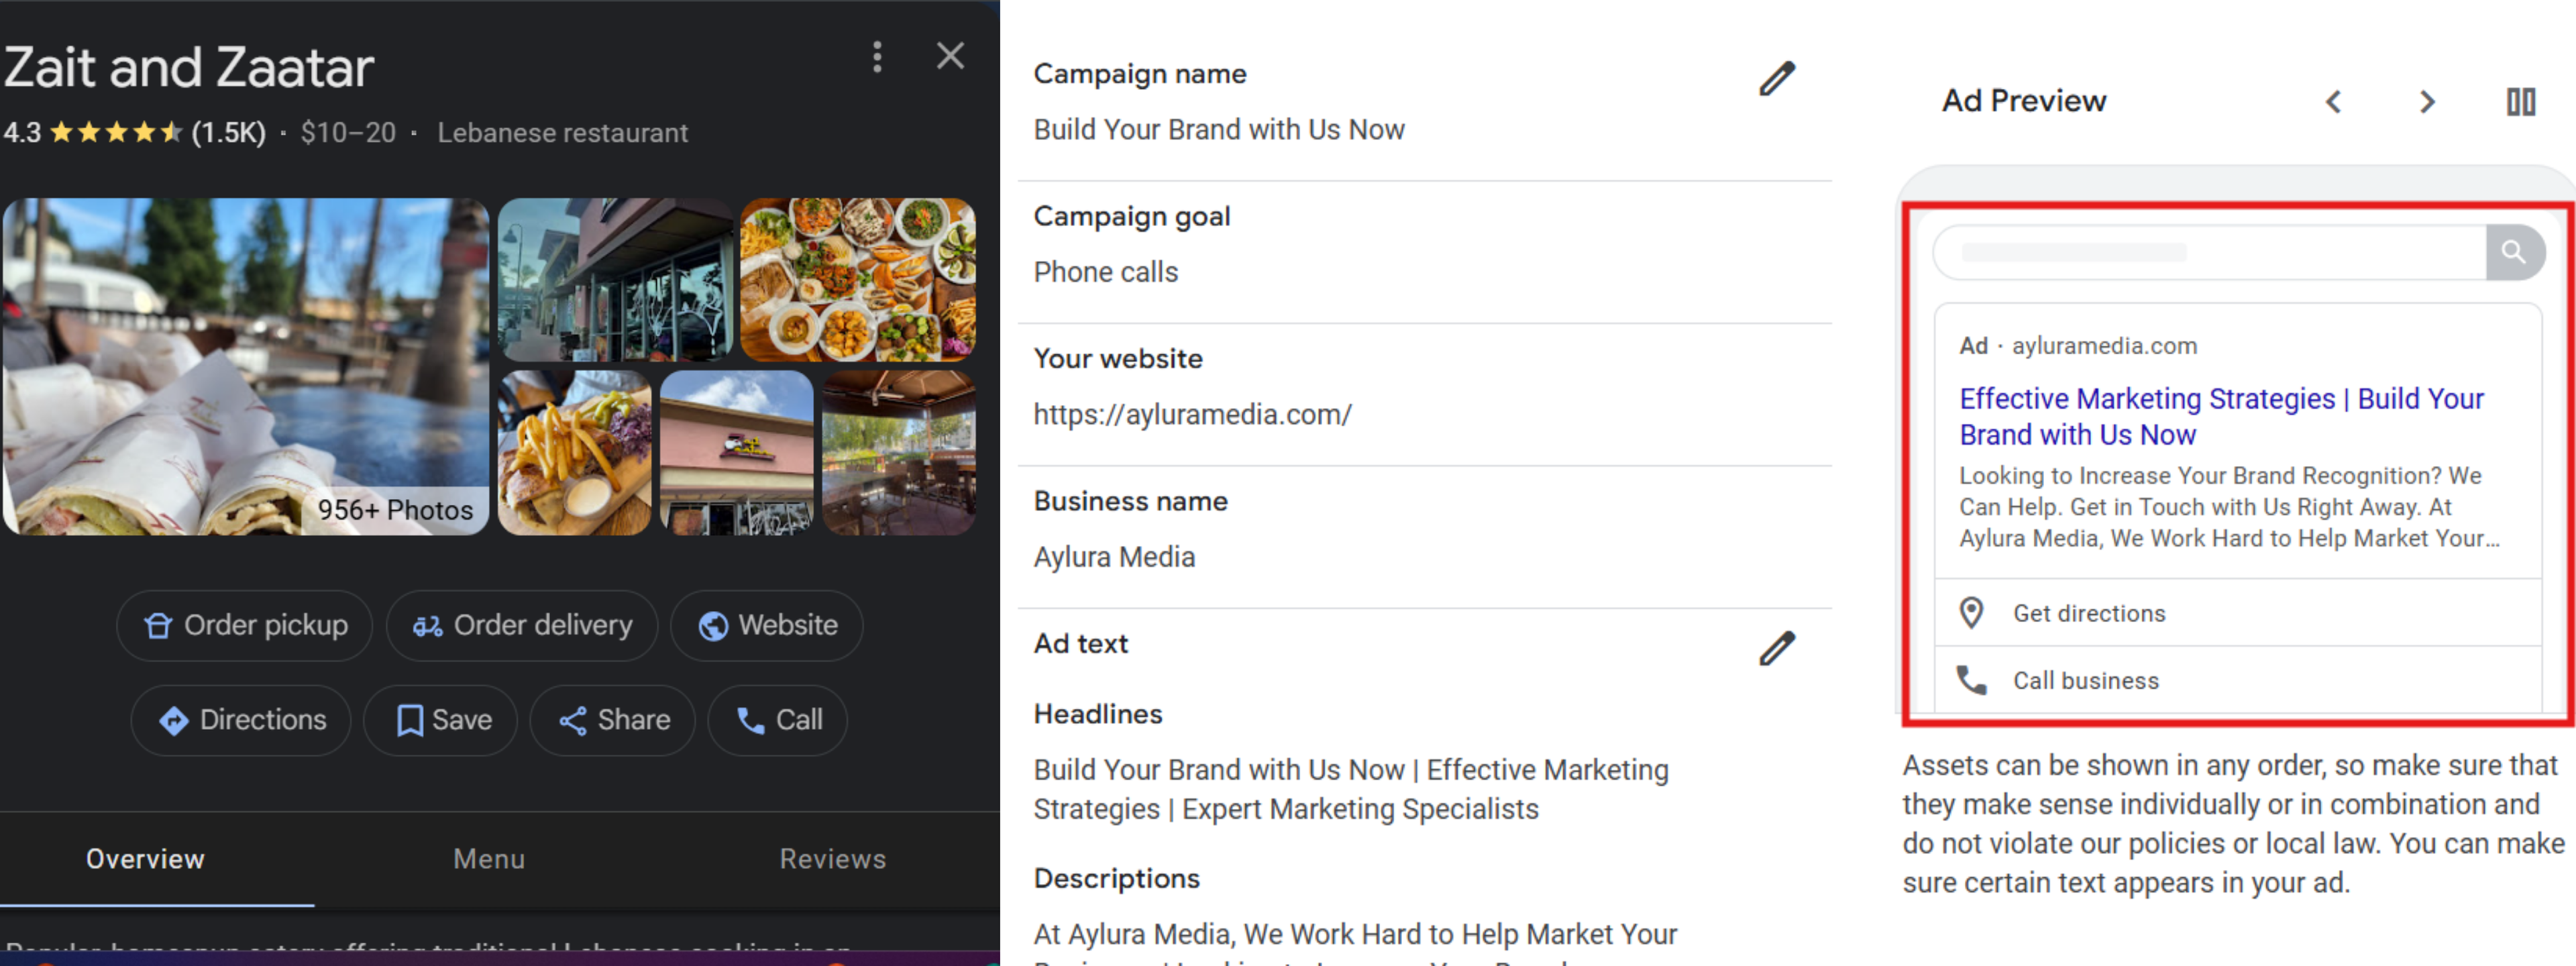Click the Order delivery button
Screen dimensions: 2576x966
(x=522, y=625)
